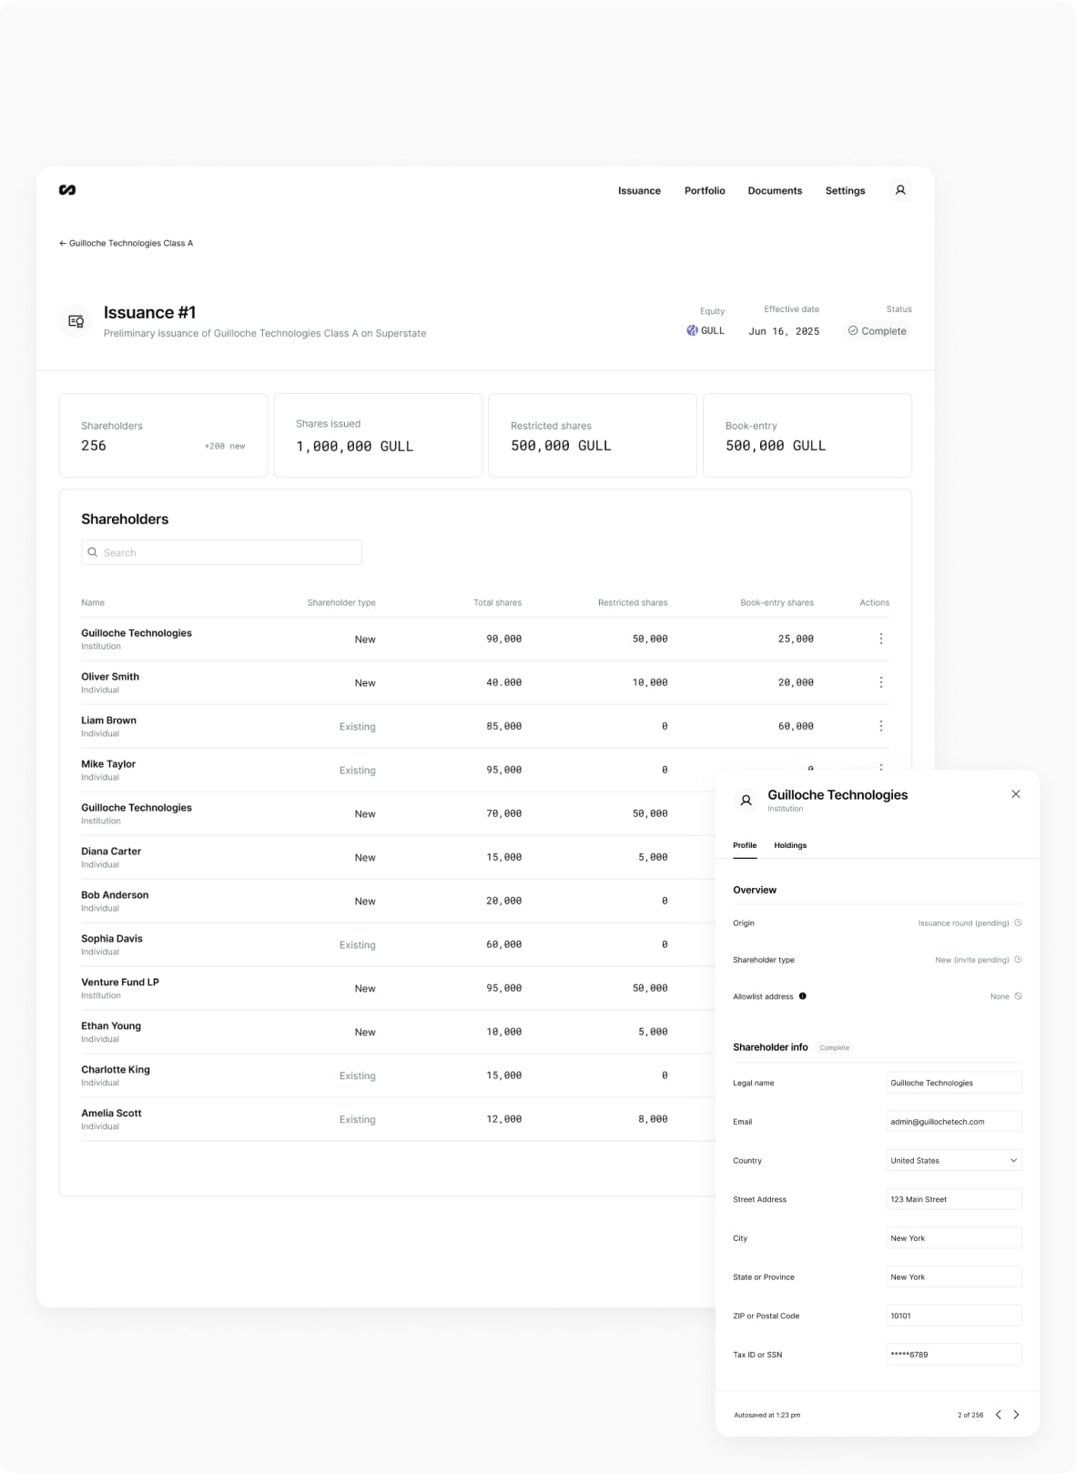Open Documents from top navigation
The height and width of the screenshot is (1473, 1076).
pyautogui.click(x=774, y=191)
